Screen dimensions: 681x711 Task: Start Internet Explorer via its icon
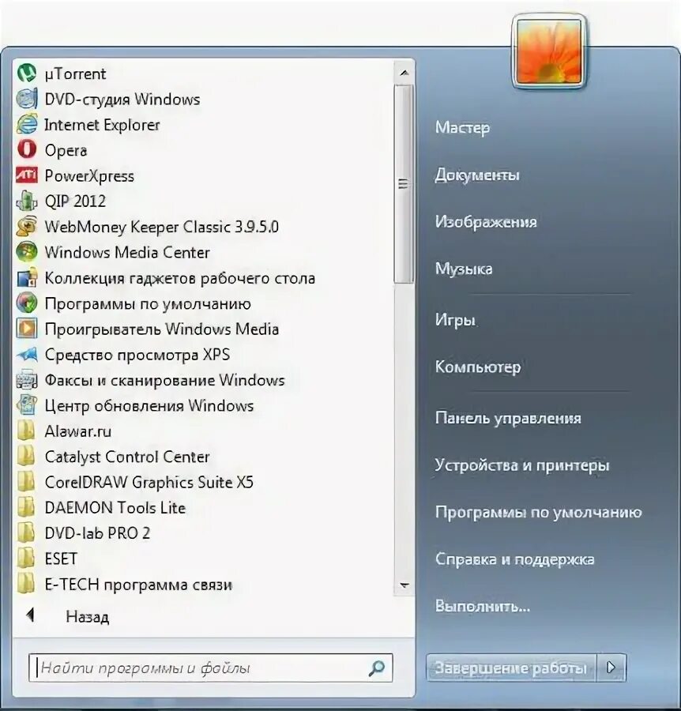point(27,124)
